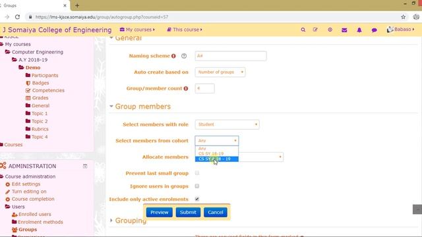
Task: Open Select members with role dropdown
Action: [x=227, y=124]
